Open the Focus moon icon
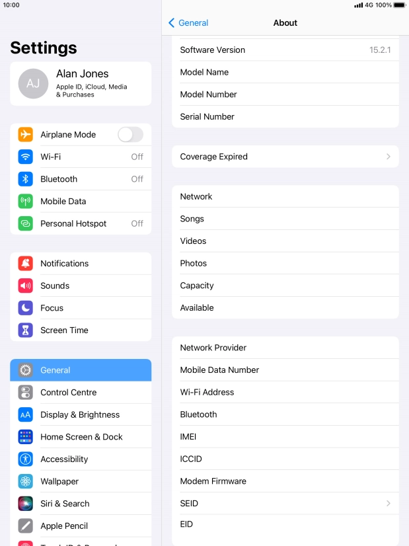This screenshot has width=409, height=546. [x=25, y=308]
